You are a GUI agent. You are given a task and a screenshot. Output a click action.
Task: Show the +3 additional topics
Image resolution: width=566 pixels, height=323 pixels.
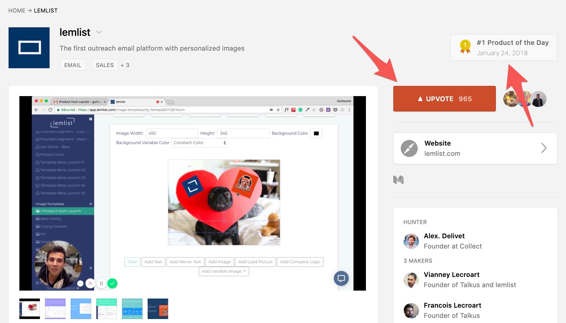(x=125, y=65)
